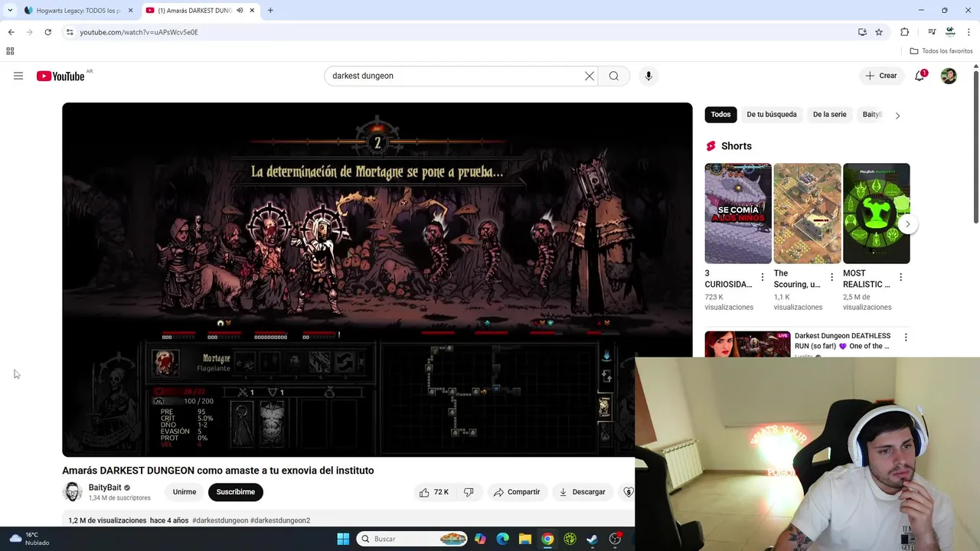Open a new browser tab
980x551 pixels.
[270, 10]
